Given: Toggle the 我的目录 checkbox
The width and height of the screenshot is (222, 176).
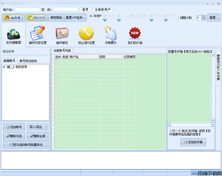Looking at the screenshot, I should 9,67.
